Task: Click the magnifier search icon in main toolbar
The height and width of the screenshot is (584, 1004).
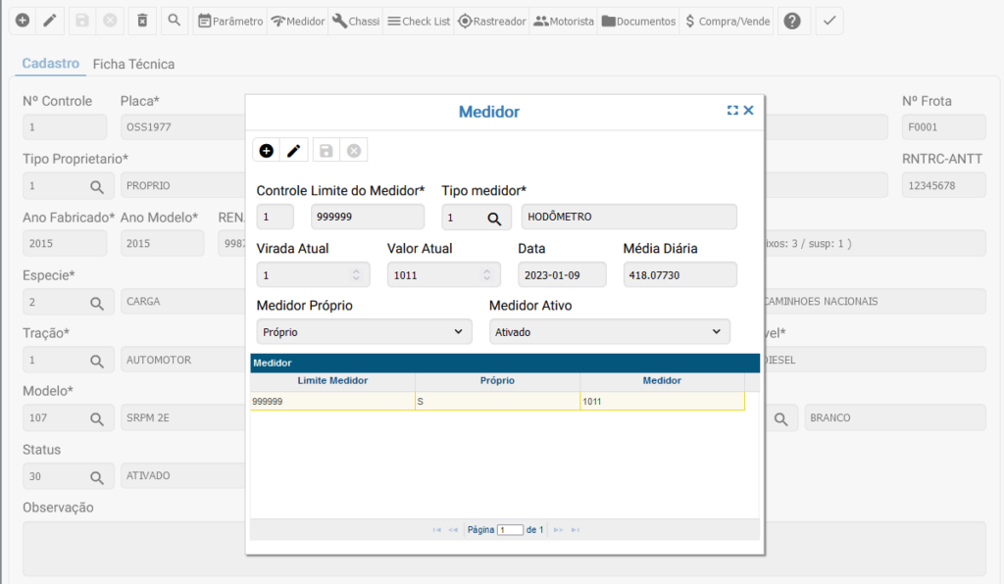Action: click(x=174, y=21)
